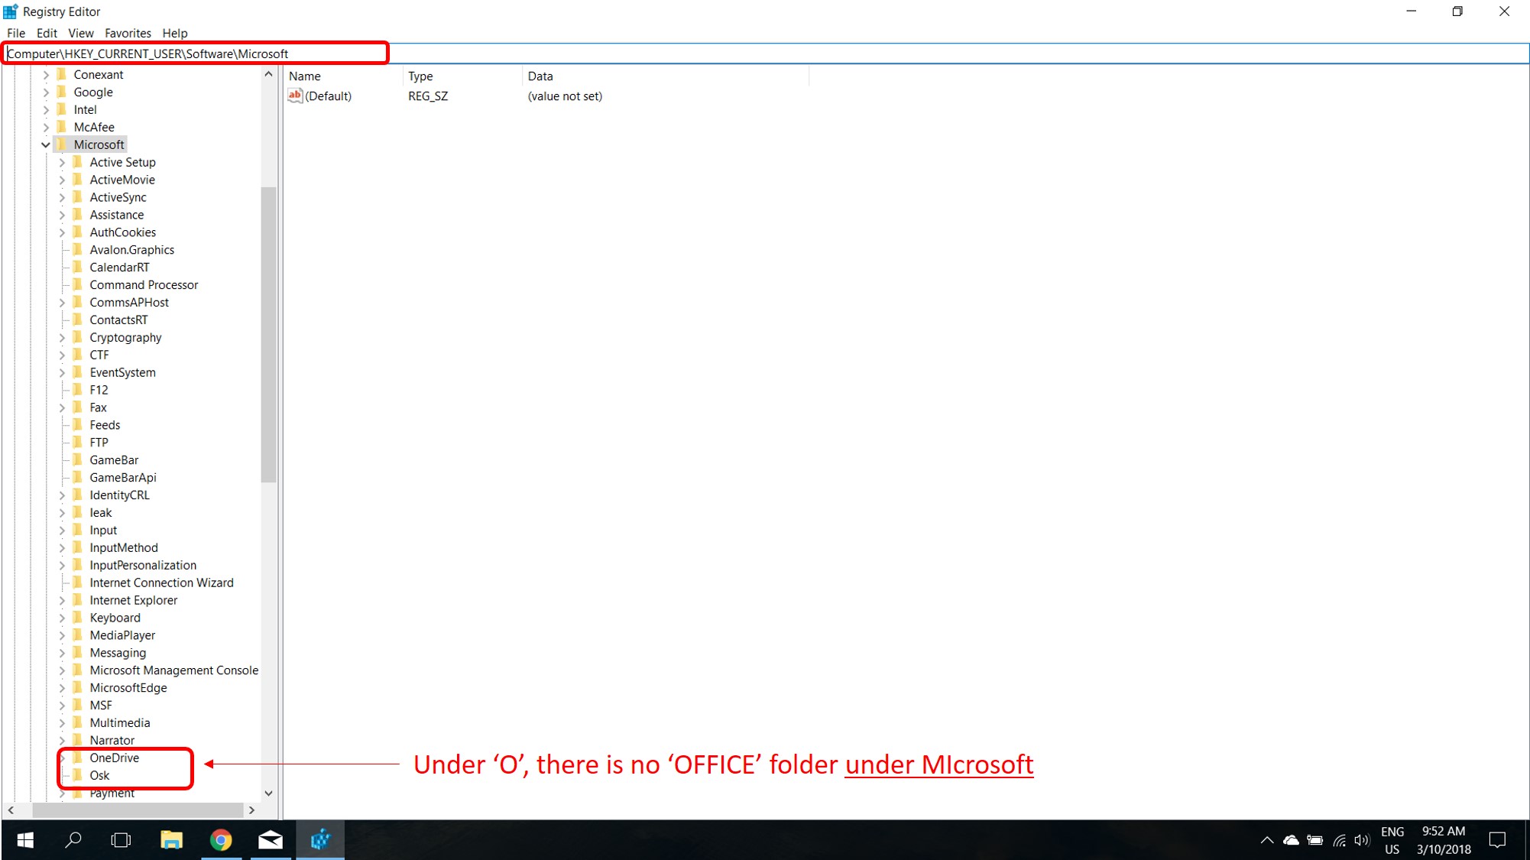Open the Edit menu
1530x860 pixels.
(47, 33)
